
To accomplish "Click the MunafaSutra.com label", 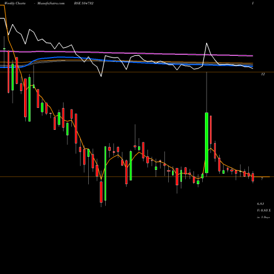I will coord(51,3).
